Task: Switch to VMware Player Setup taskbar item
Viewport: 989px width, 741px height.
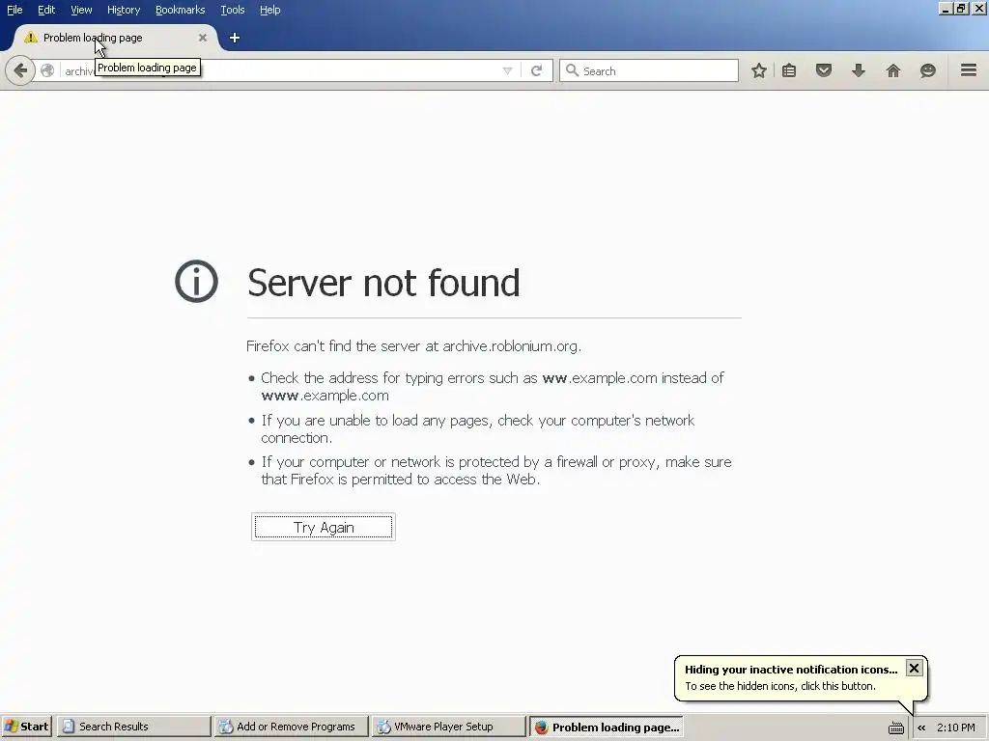Action: tap(448, 727)
